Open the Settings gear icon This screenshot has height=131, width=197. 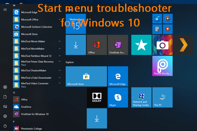tap(5, 116)
